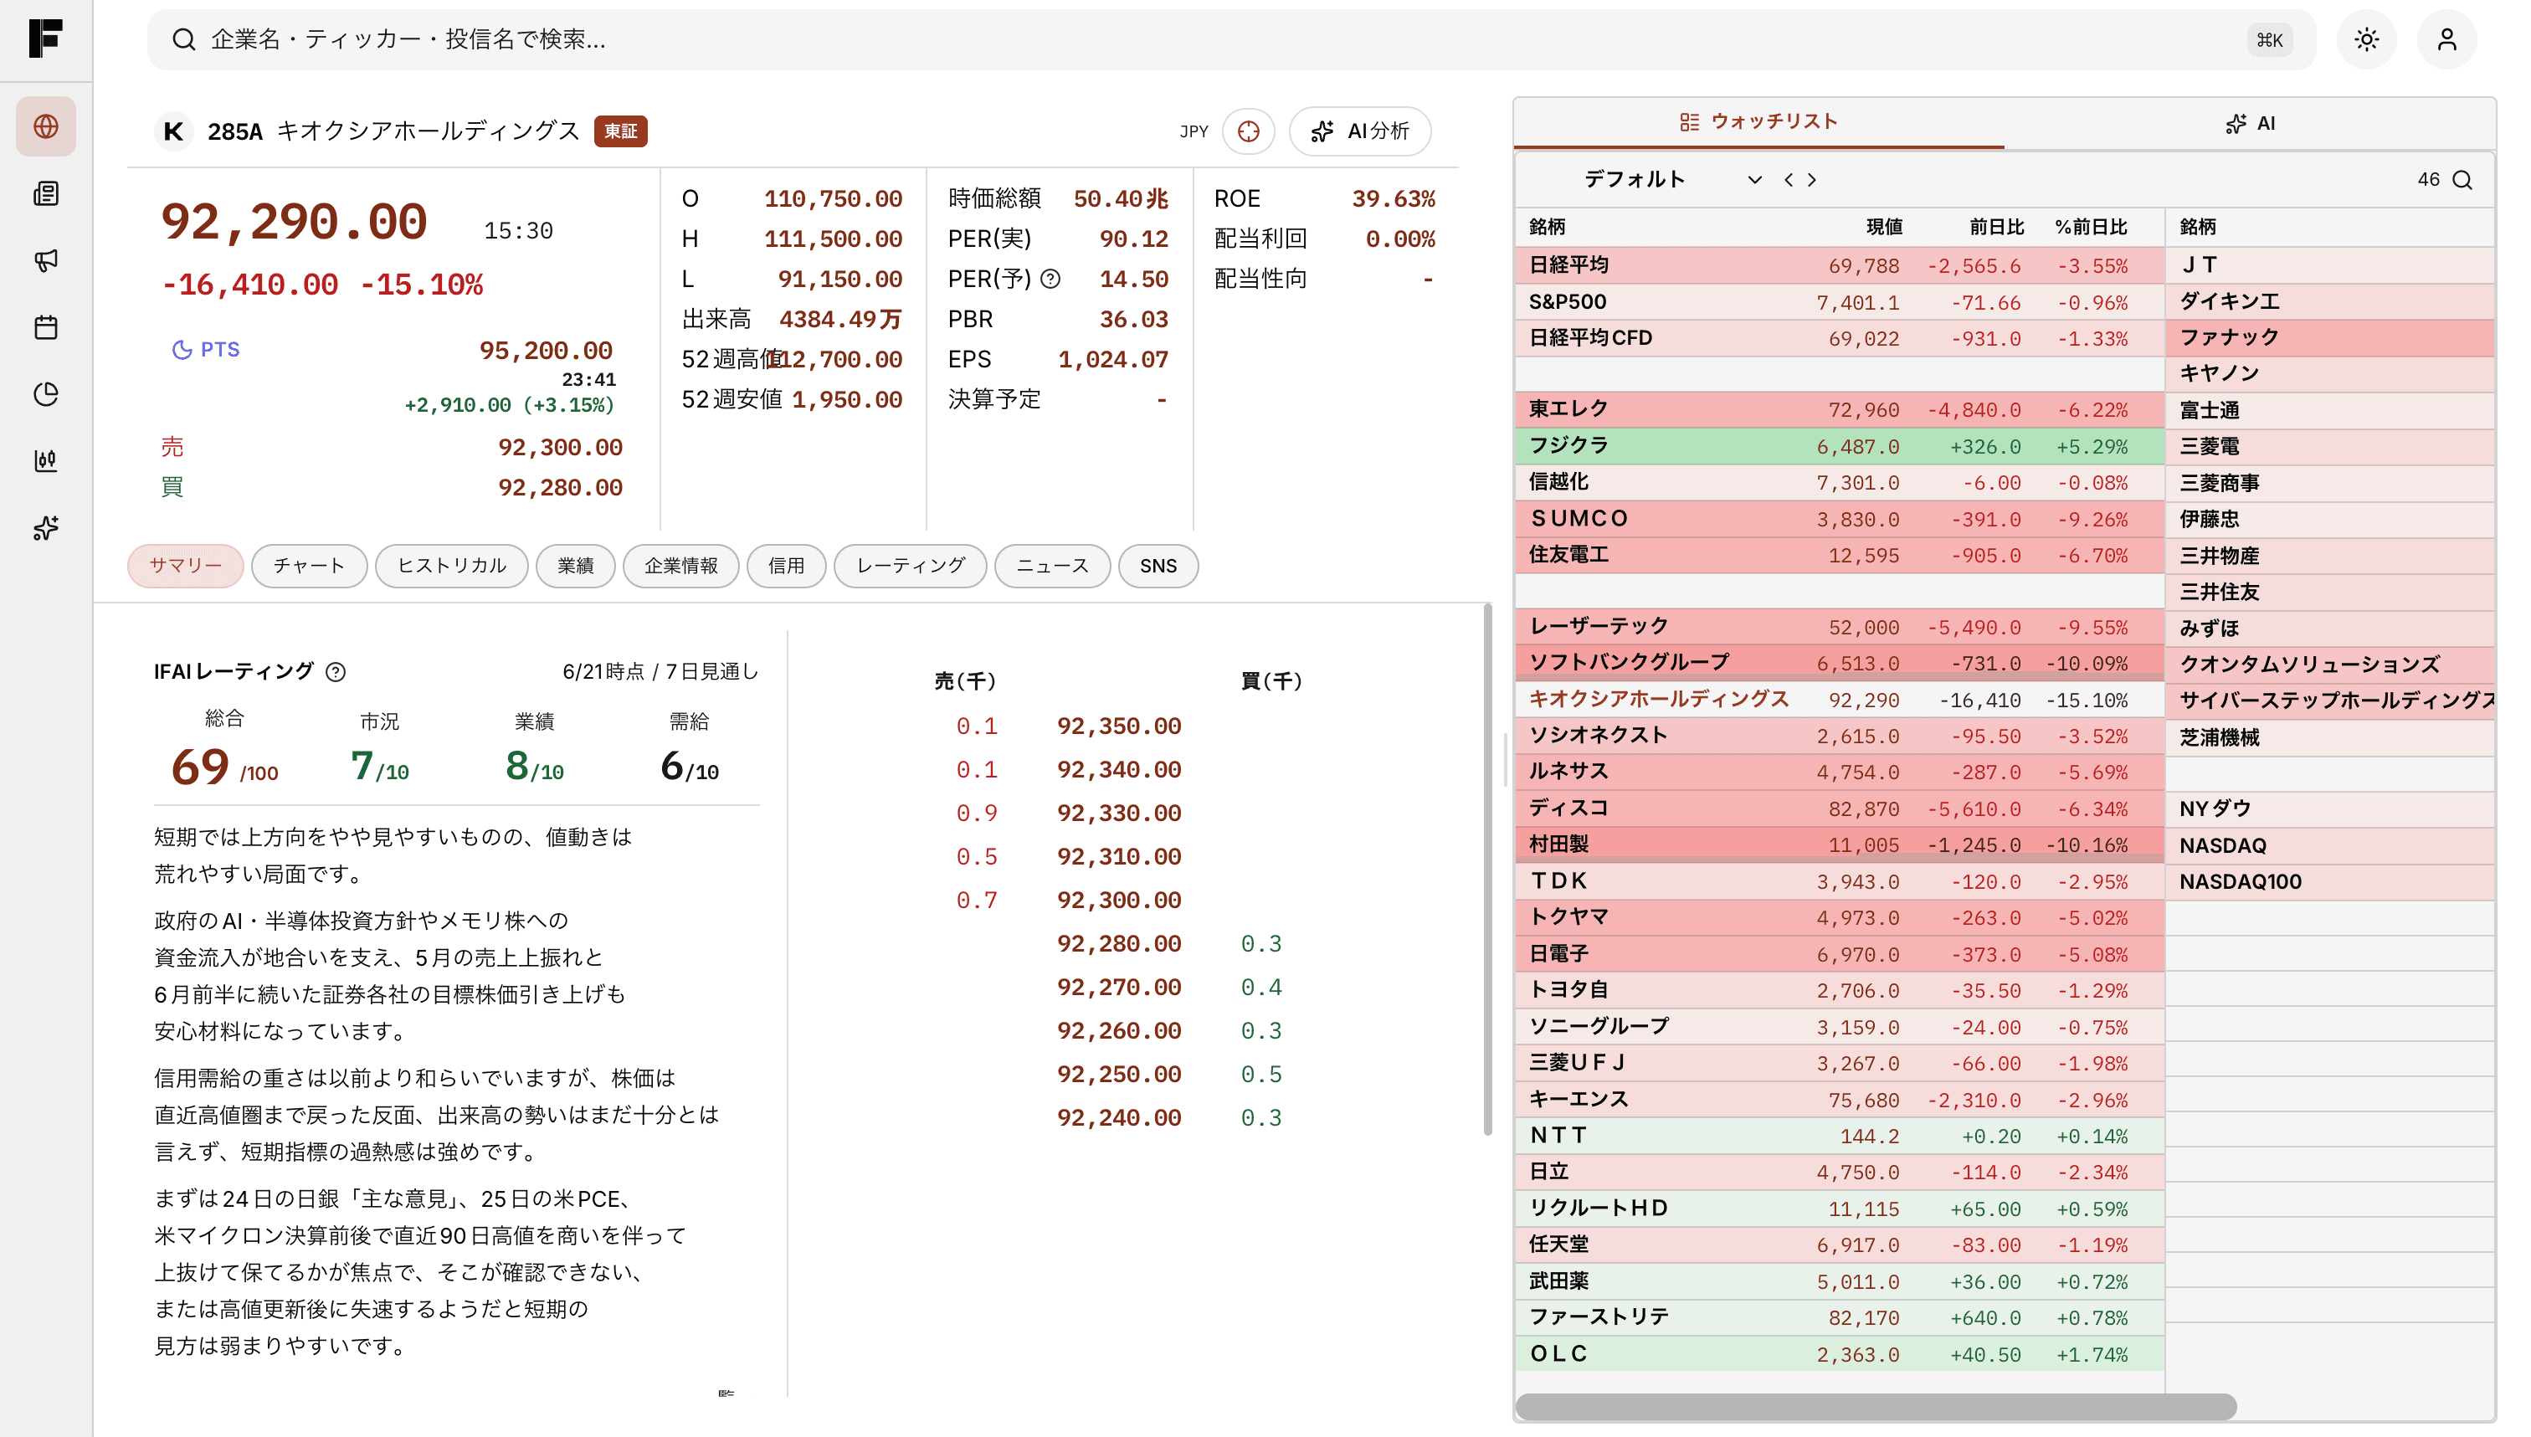Switch to the AI tab in right panel
Viewport: 2531px width, 1437px height.
(x=2250, y=123)
